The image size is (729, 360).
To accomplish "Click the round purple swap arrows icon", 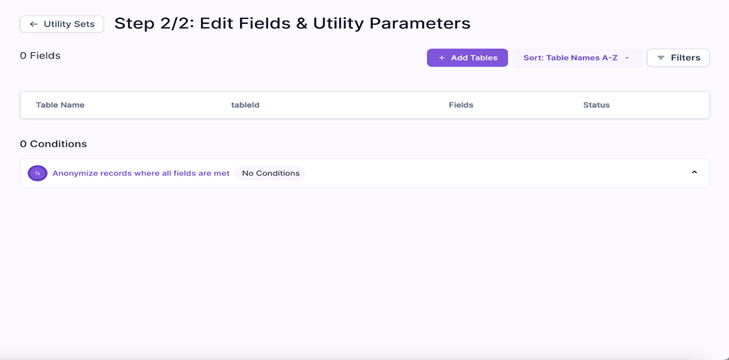I will tap(37, 173).
